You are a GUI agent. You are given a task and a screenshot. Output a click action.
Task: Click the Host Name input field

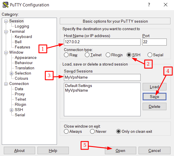coord(102,42)
